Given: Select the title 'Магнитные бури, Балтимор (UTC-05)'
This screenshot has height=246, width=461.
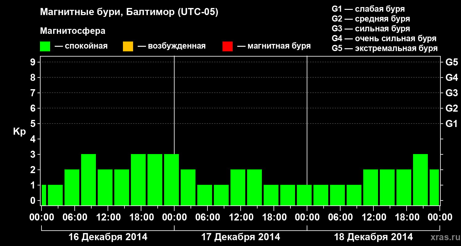Looking at the screenshot, I should (x=129, y=12).
